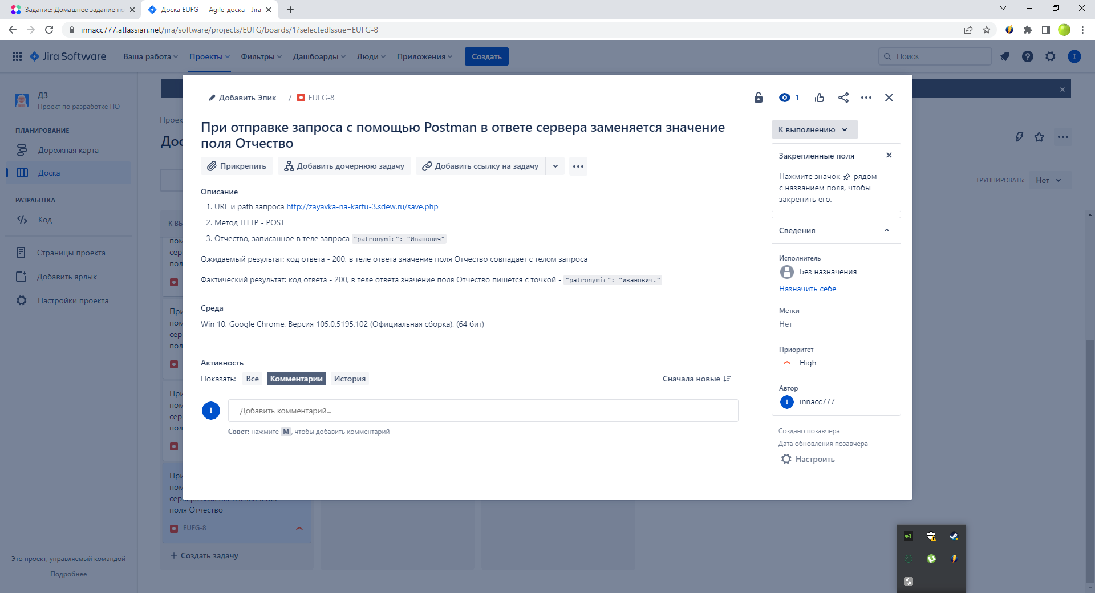
Task: Open the Jira app switcher grid icon
Action: point(17,56)
